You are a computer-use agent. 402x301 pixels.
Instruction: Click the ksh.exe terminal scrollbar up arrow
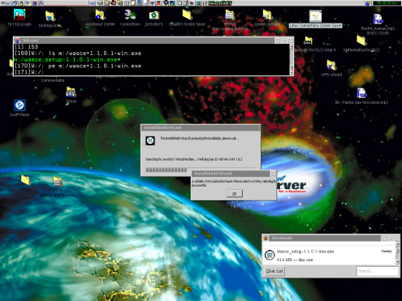click(292, 46)
